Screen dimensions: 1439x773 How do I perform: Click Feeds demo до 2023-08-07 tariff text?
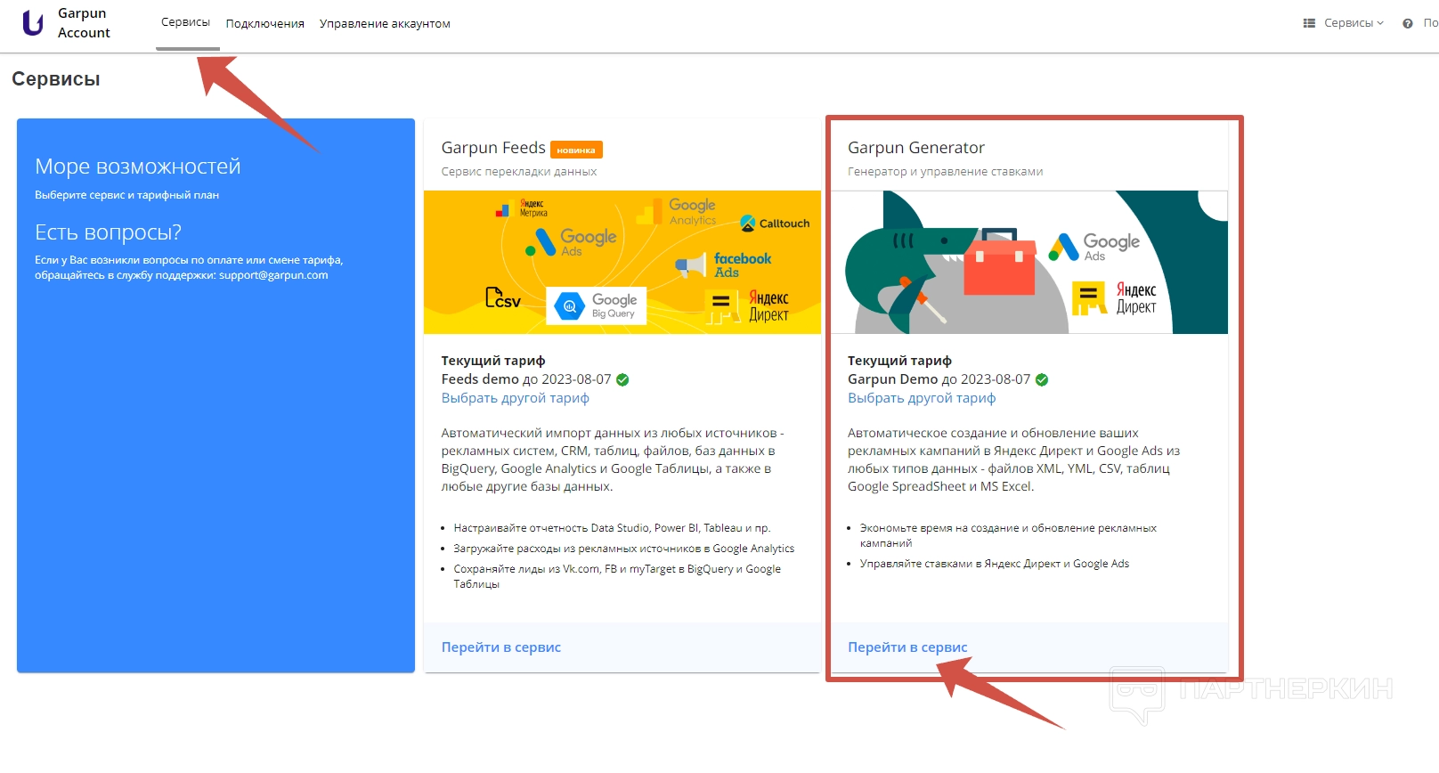pos(526,379)
